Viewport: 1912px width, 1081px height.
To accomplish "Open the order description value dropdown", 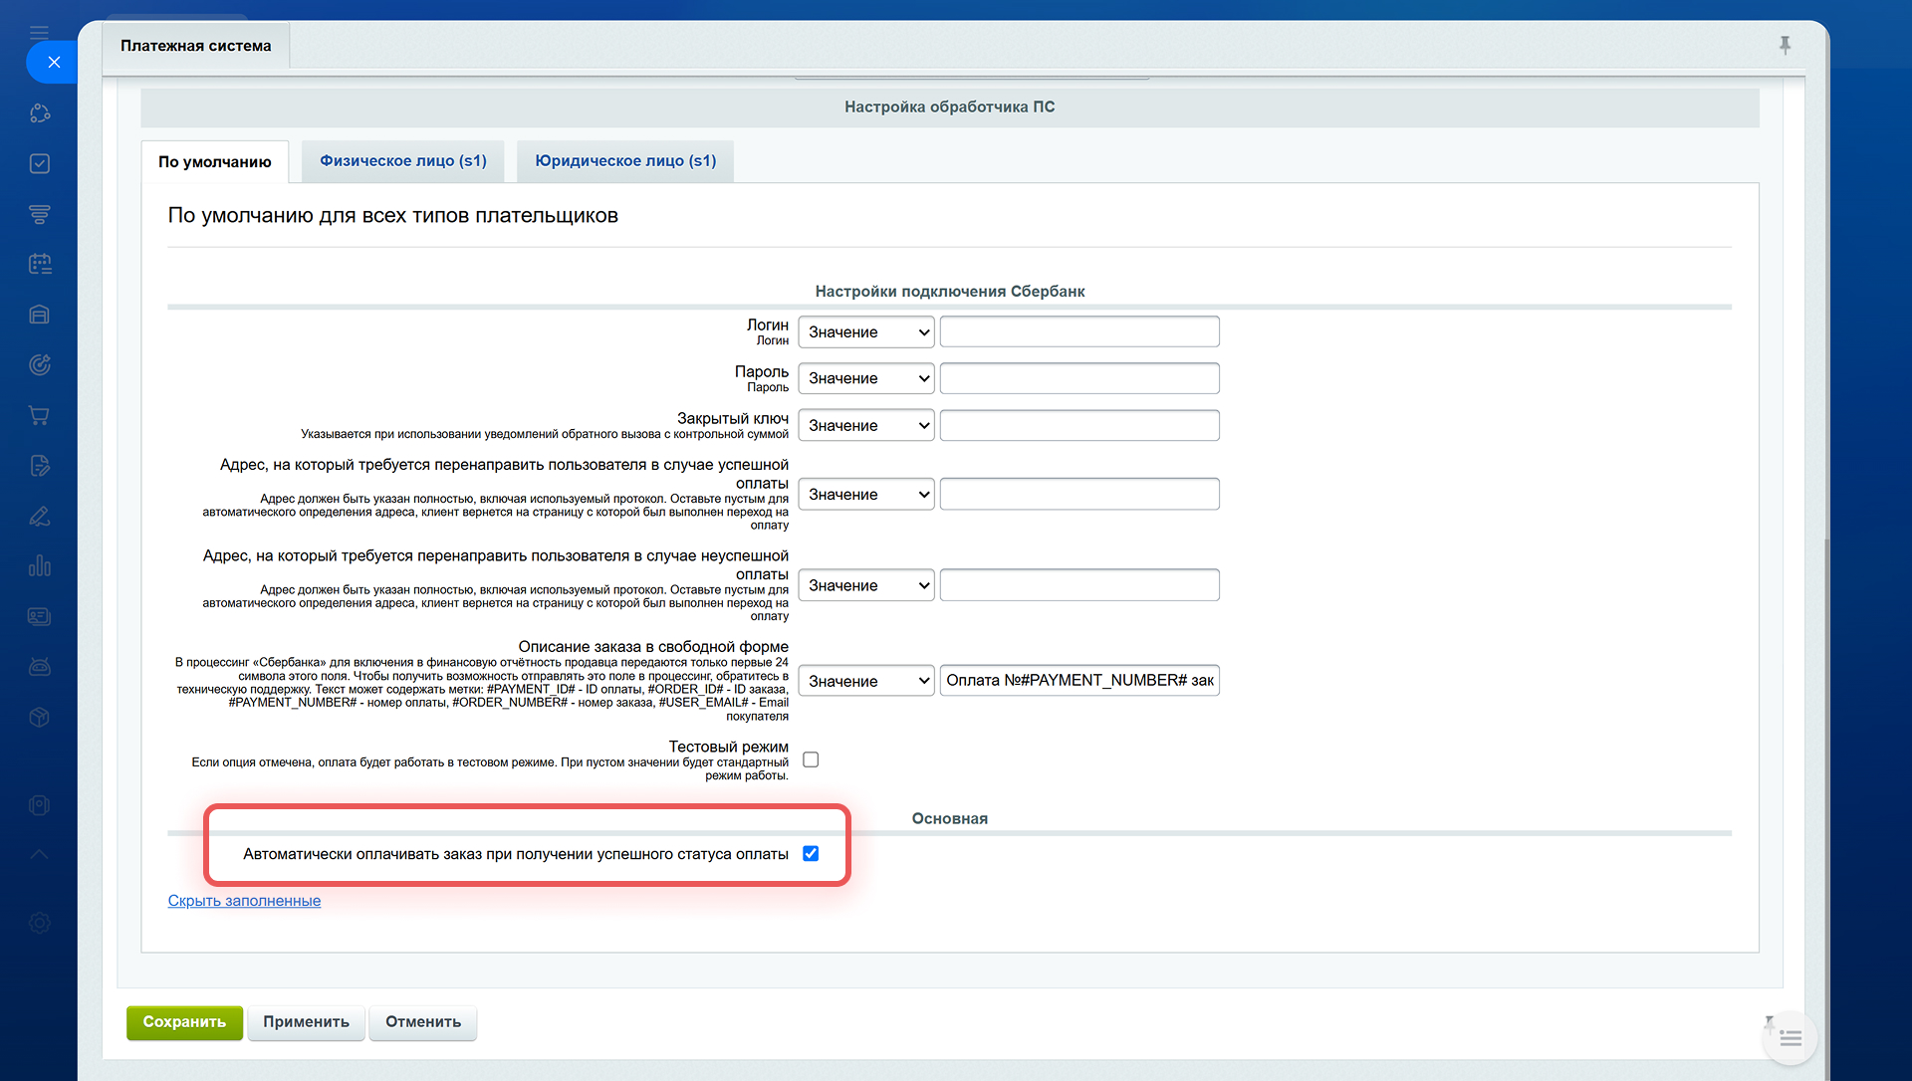I will (865, 681).
